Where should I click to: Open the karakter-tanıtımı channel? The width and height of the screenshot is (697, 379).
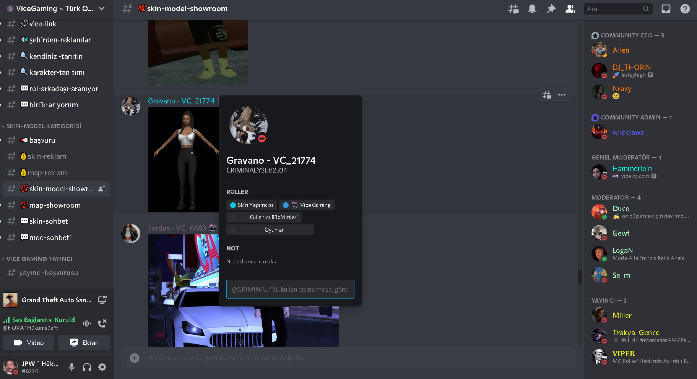(x=56, y=72)
